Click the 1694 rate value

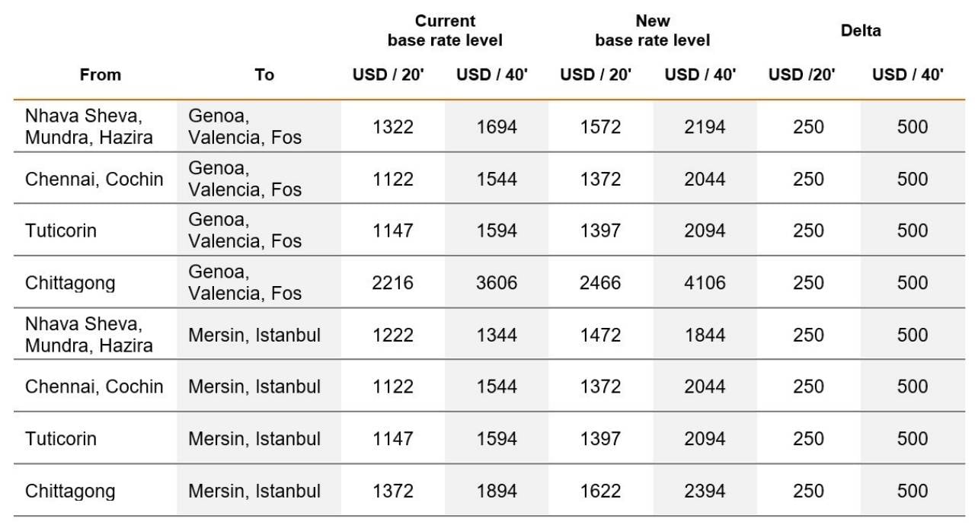pyautogui.click(x=497, y=127)
